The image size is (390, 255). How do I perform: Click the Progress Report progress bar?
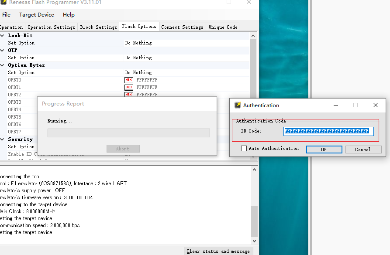(x=129, y=133)
